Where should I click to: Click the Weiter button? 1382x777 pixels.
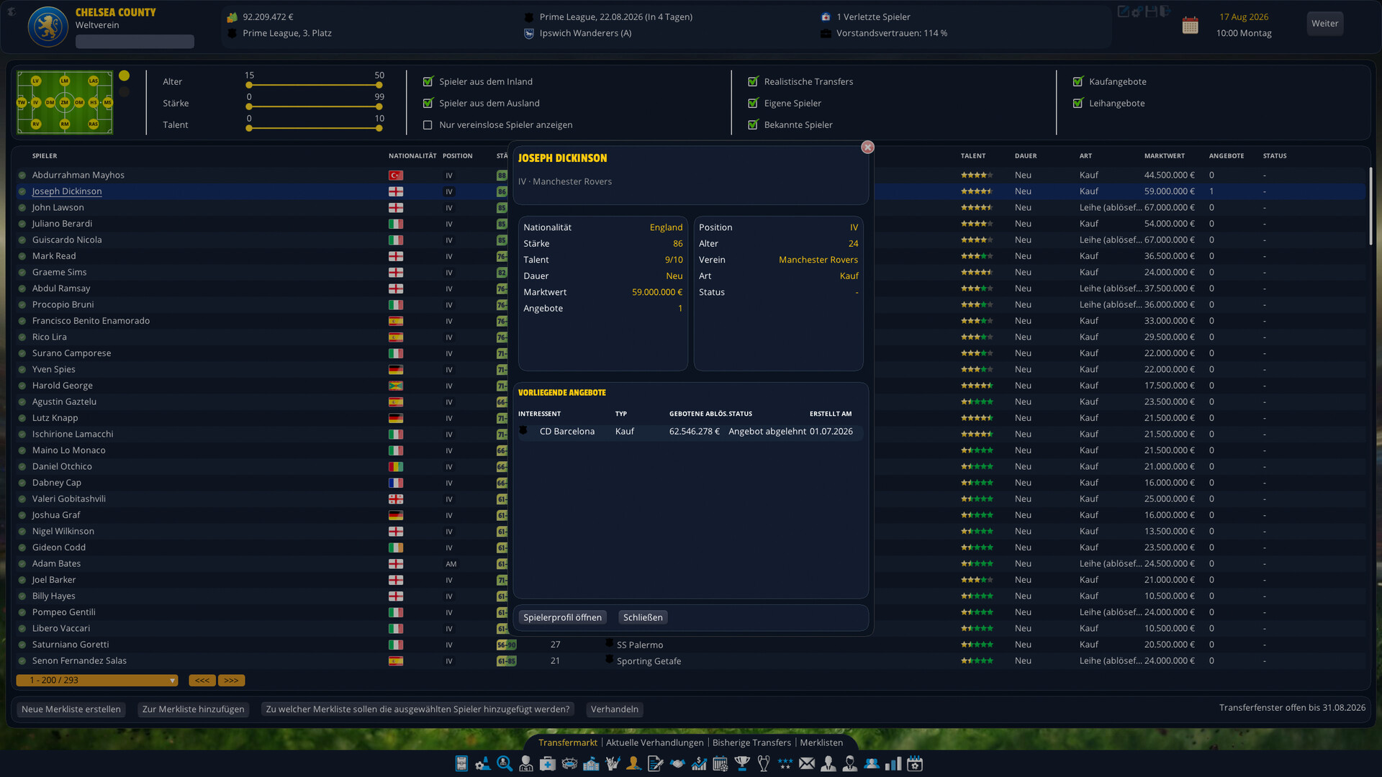click(x=1324, y=24)
